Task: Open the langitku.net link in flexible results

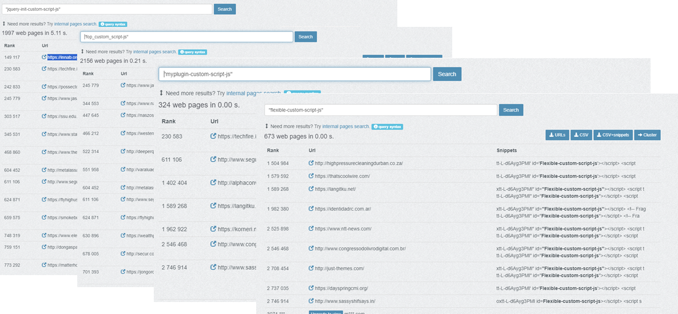Action: point(335,189)
